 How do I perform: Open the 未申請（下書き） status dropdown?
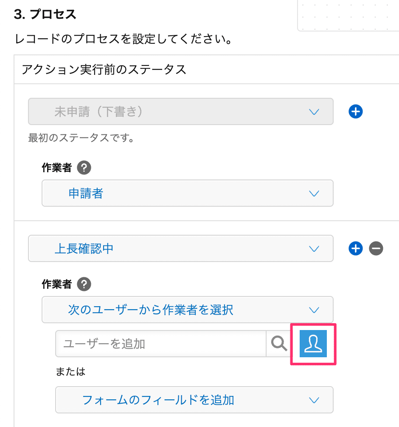coord(181,111)
